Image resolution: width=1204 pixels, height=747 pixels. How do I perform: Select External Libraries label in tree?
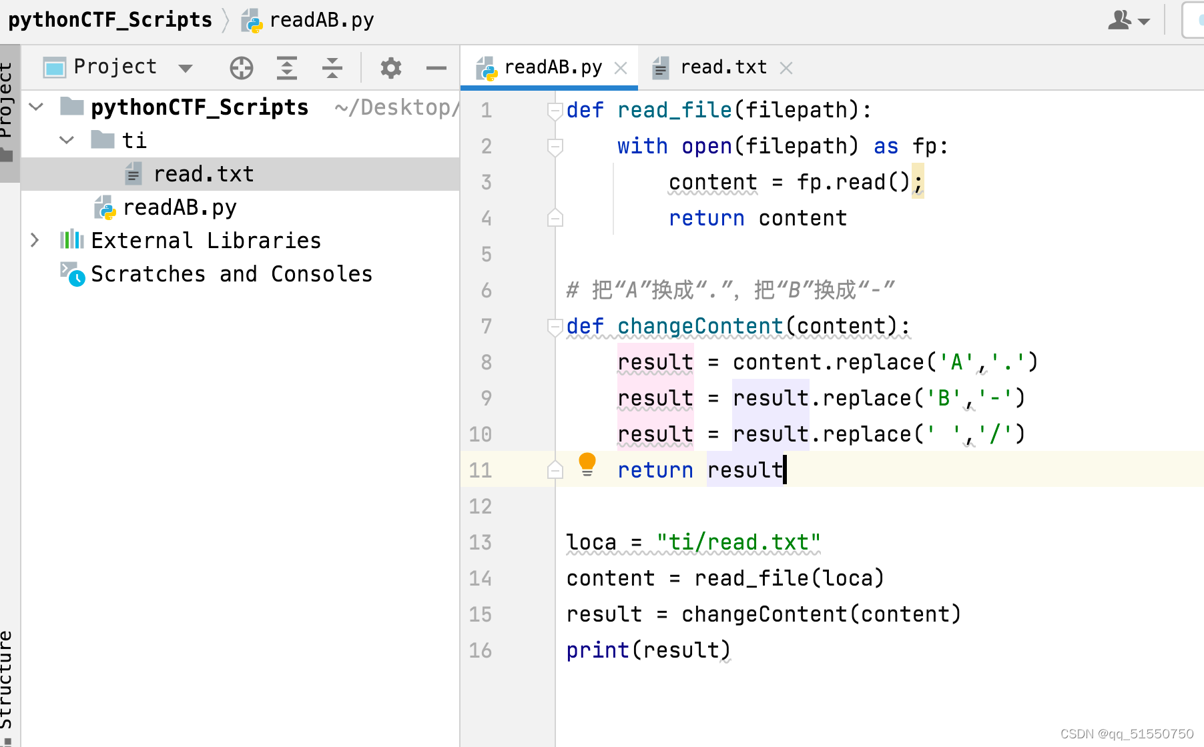(x=206, y=241)
